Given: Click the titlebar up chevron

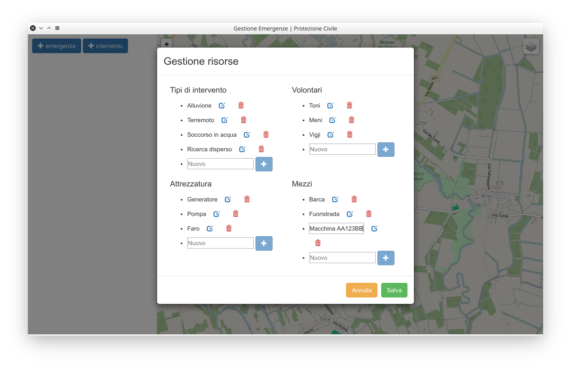Looking at the screenshot, I should pos(49,28).
